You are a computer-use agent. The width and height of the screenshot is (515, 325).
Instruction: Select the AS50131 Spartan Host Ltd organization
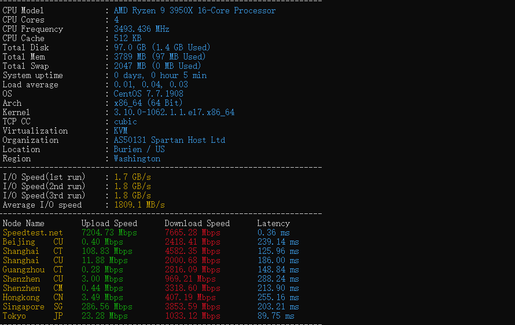click(x=169, y=140)
